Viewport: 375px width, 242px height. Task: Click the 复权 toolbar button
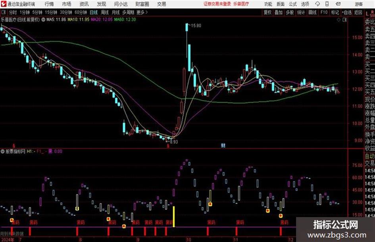pyautogui.click(x=267, y=12)
